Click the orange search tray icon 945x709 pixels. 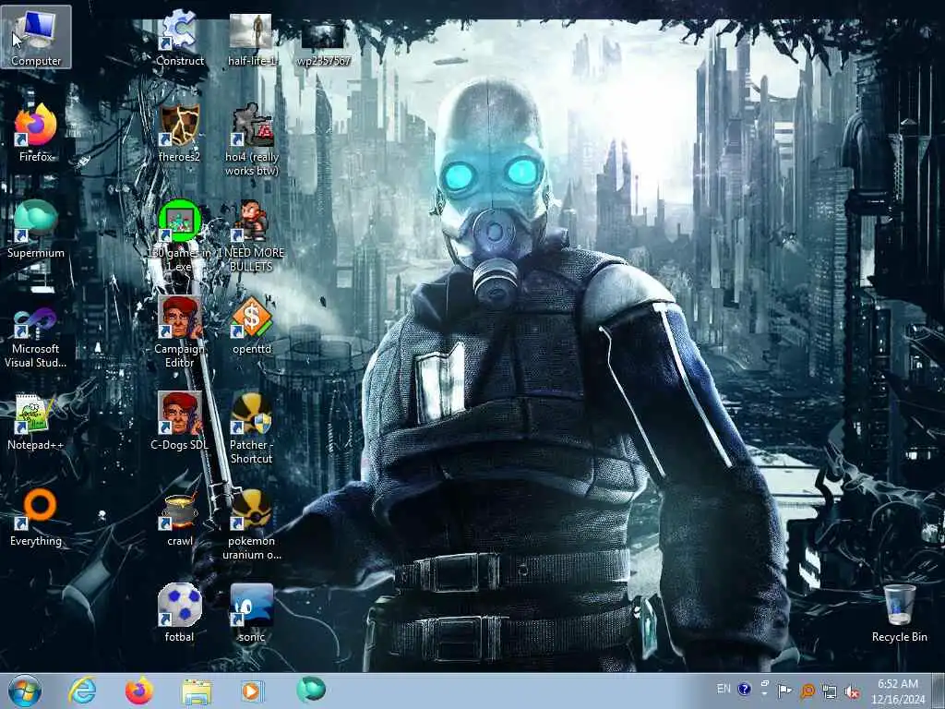807,691
